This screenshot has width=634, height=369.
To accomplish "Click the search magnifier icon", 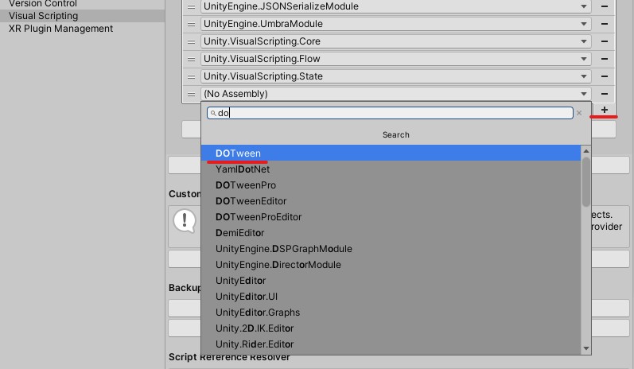I will (x=213, y=113).
